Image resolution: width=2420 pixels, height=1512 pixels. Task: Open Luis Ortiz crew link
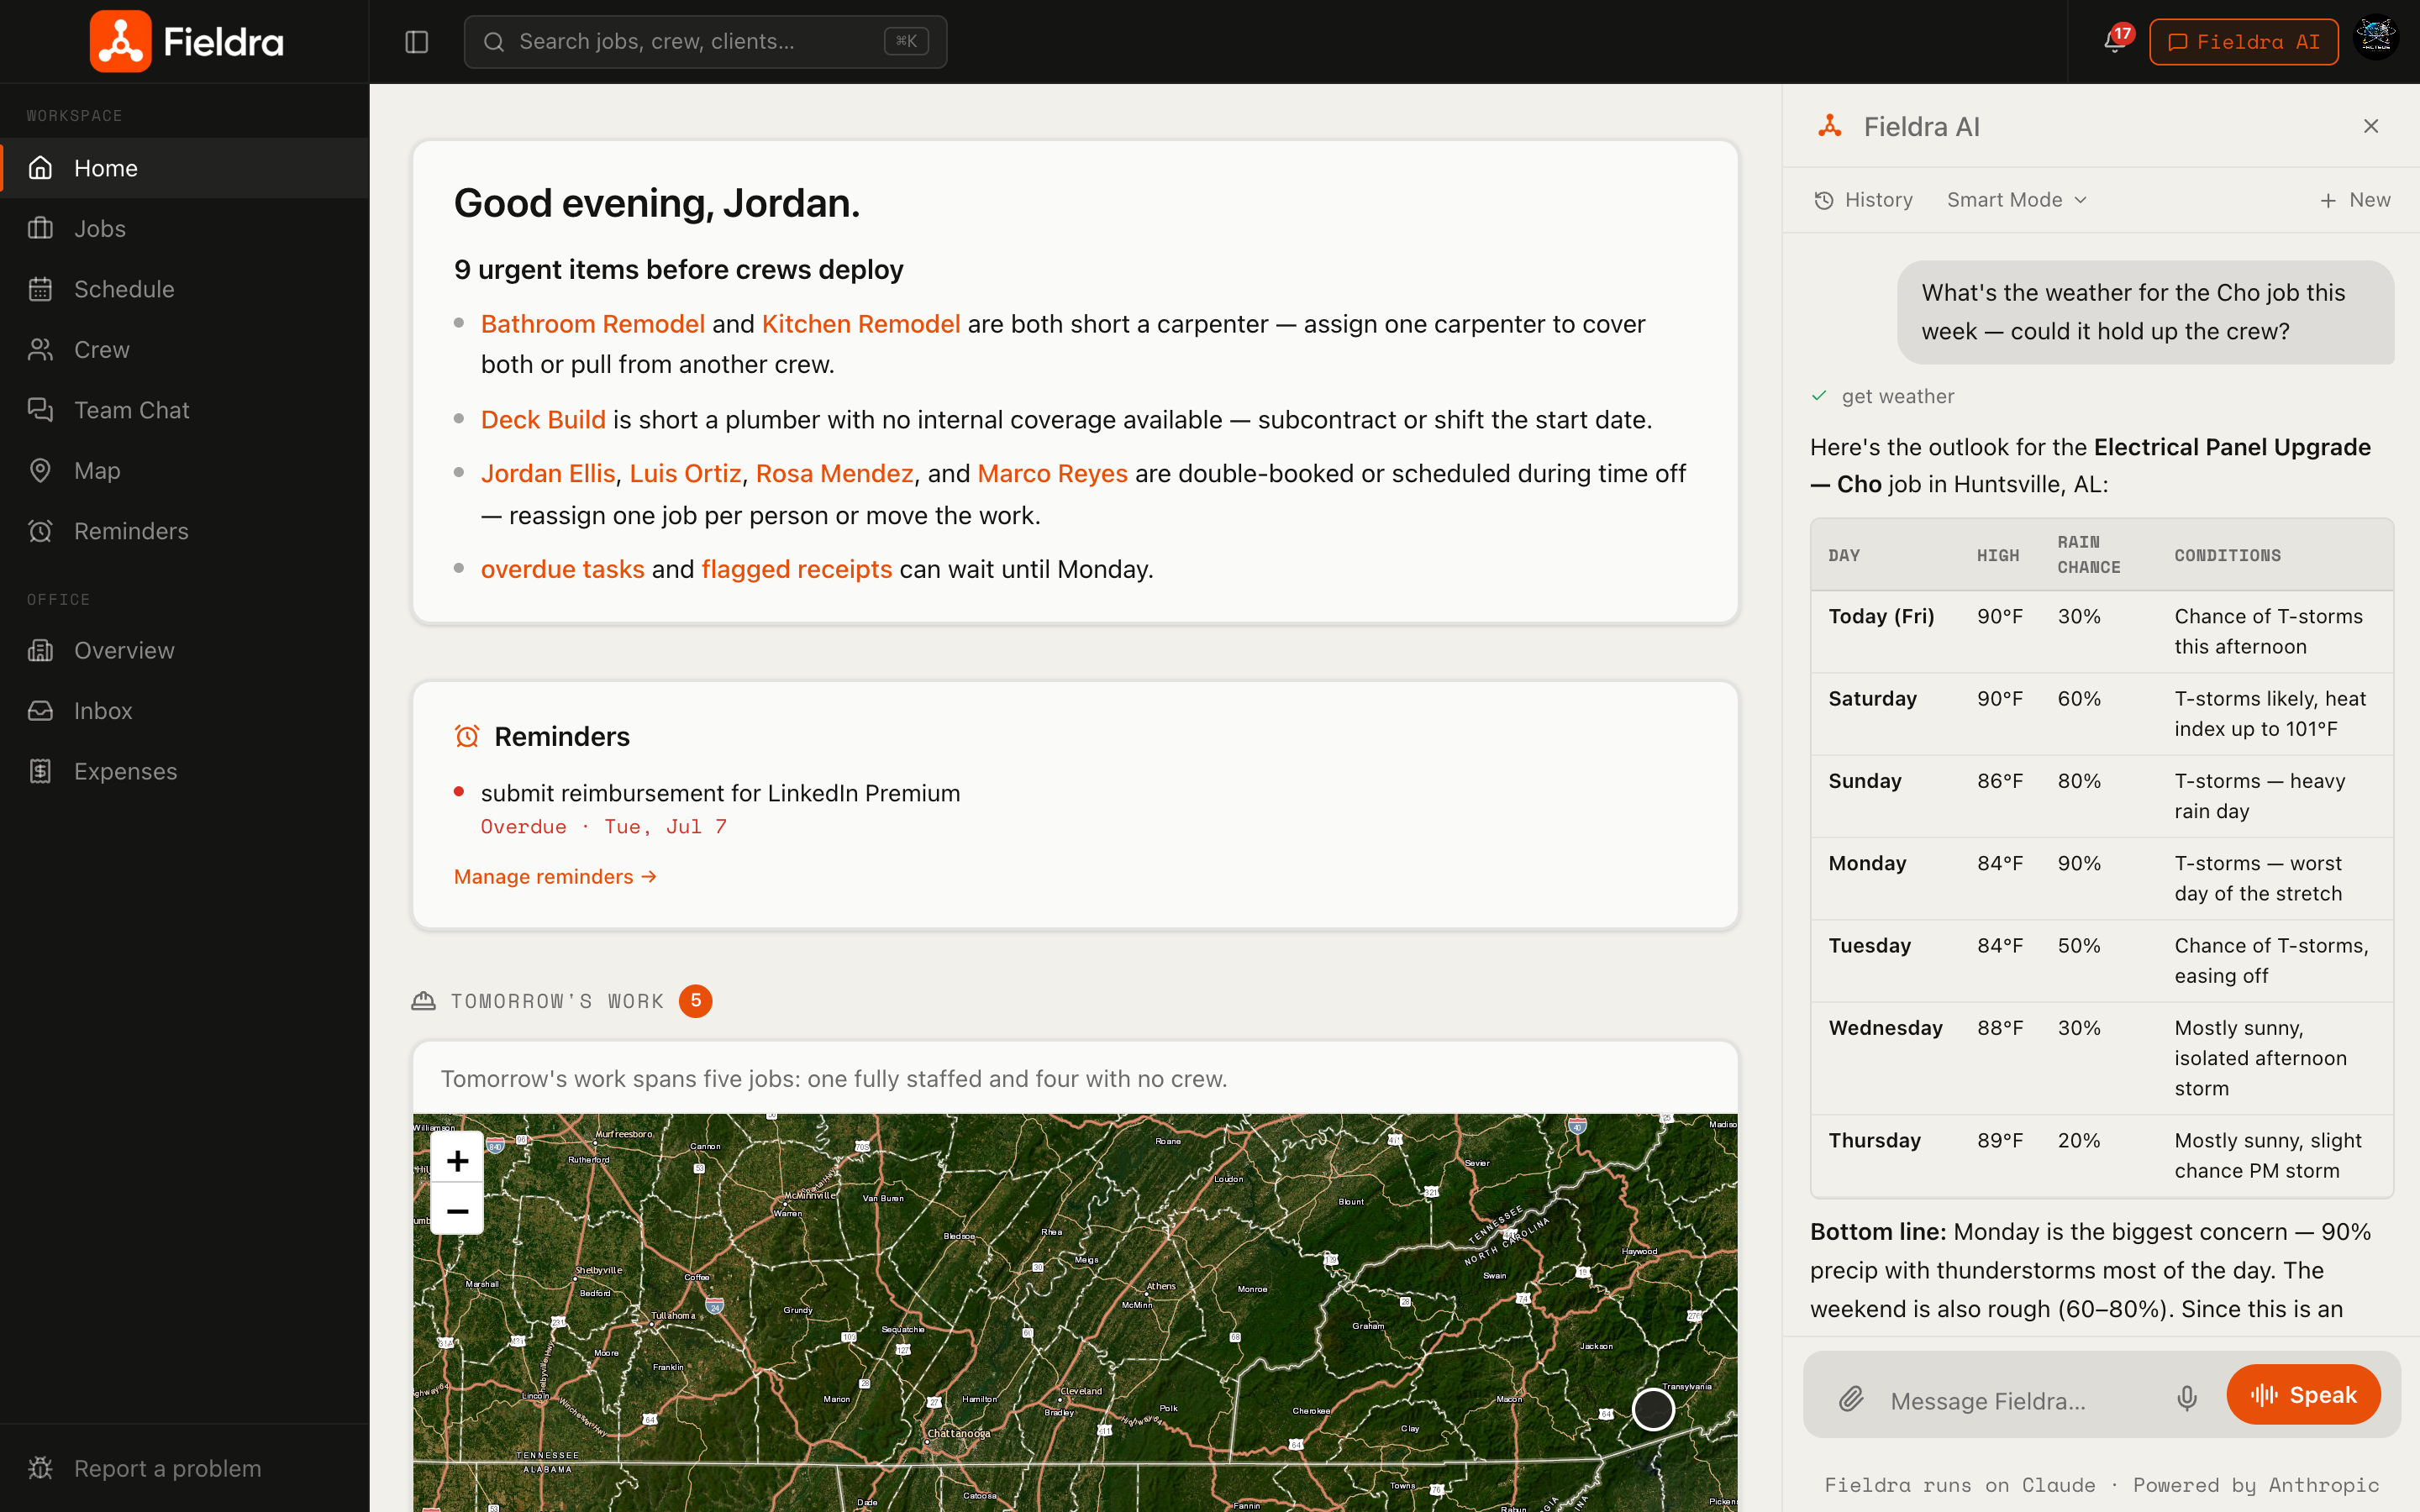point(685,473)
